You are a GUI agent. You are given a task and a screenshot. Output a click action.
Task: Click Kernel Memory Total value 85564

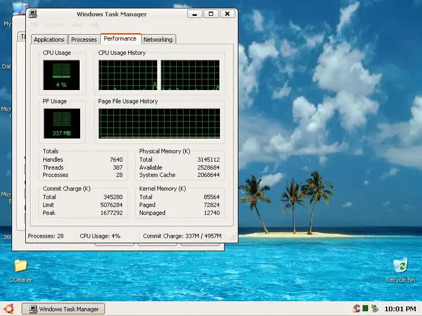tap(212, 197)
